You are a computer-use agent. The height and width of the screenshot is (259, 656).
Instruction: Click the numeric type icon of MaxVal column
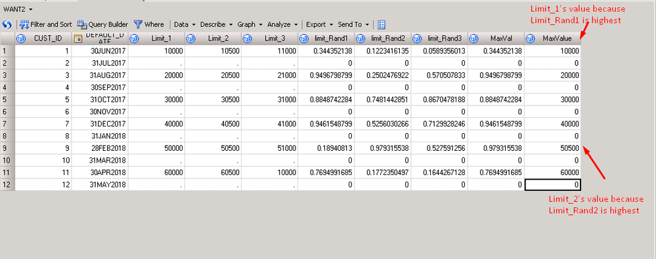(473, 39)
